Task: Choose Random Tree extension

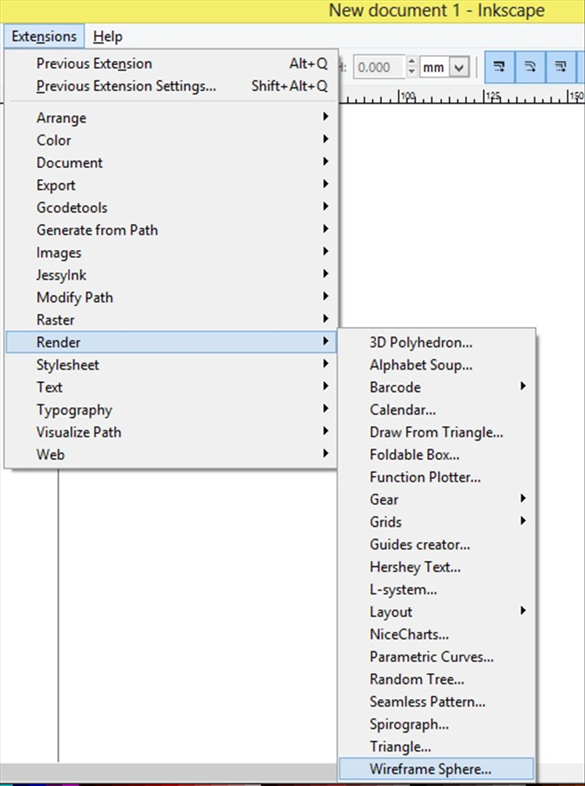Action: [436, 679]
